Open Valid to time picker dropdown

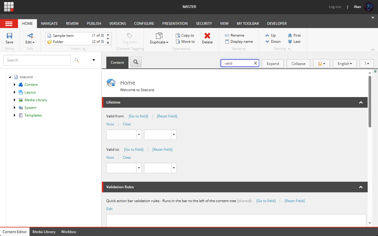pos(174,168)
